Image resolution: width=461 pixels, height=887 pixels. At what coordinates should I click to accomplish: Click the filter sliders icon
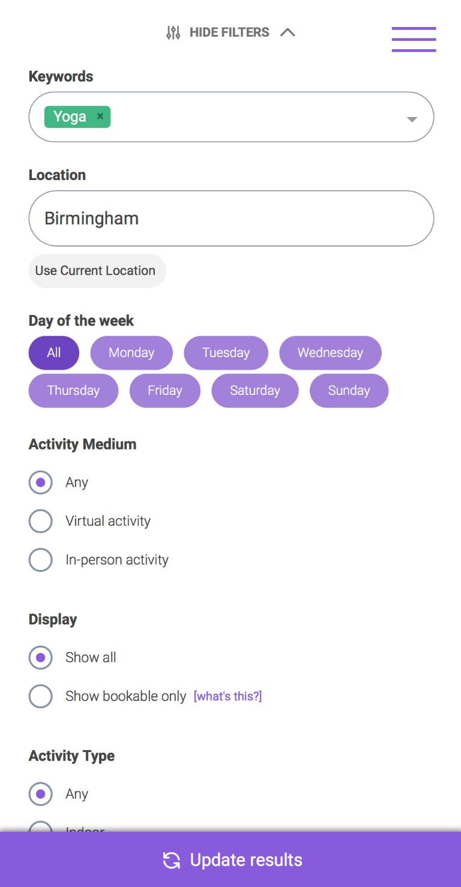[173, 33]
